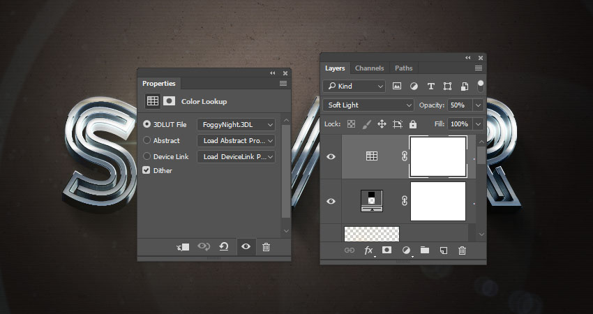Toggle mask link on Levels layer
593x314 pixels.
(x=404, y=201)
